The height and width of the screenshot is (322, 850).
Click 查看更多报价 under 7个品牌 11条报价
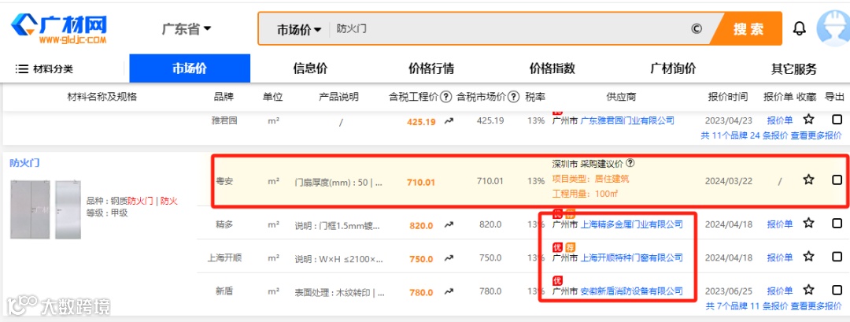(816, 306)
